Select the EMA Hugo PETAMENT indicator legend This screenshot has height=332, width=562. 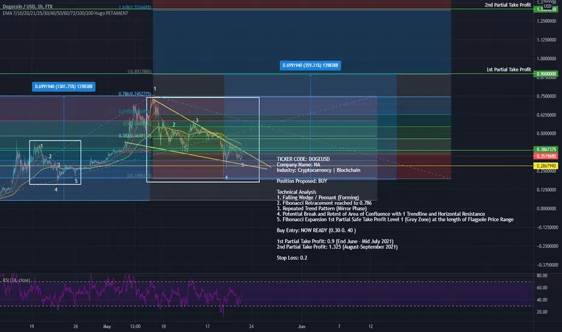65,13
